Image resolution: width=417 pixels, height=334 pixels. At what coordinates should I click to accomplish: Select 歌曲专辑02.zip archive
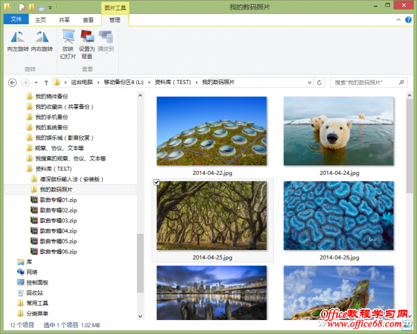pyautogui.click(x=54, y=210)
